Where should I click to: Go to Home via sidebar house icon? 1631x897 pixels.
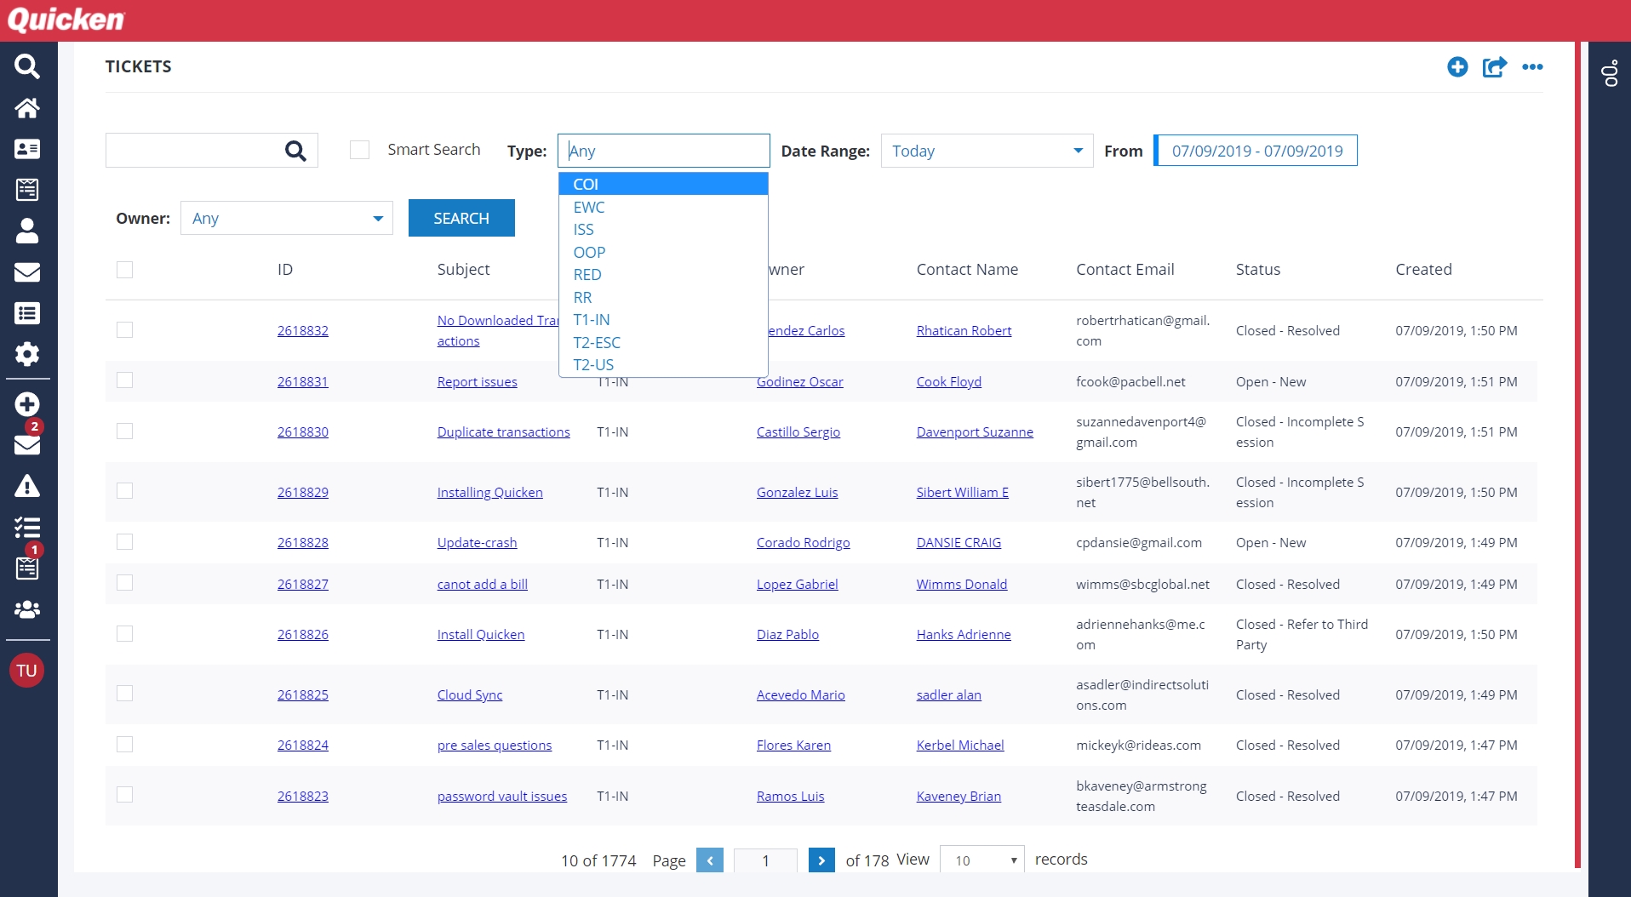pyautogui.click(x=27, y=108)
